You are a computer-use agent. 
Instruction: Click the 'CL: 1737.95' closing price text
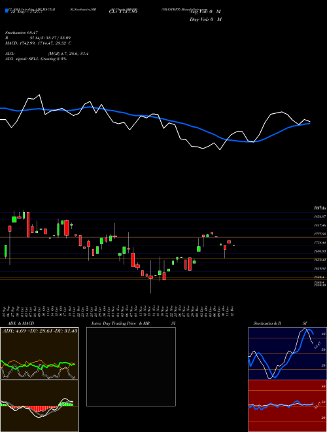tap(123, 12)
